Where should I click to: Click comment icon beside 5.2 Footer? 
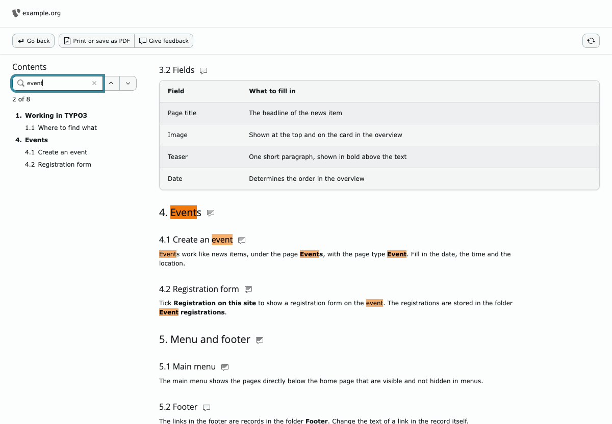pos(207,408)
